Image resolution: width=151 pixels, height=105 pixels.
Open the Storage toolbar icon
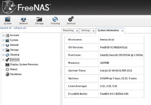[x=39, y=19]
